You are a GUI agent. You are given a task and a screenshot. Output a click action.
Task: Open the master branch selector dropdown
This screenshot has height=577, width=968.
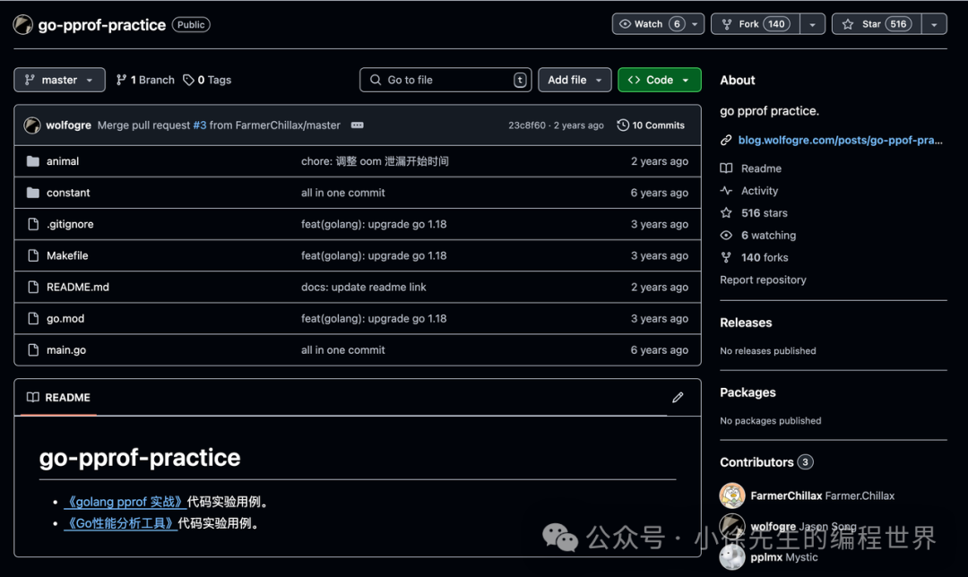pyautogui.click(x=59, y=80)
